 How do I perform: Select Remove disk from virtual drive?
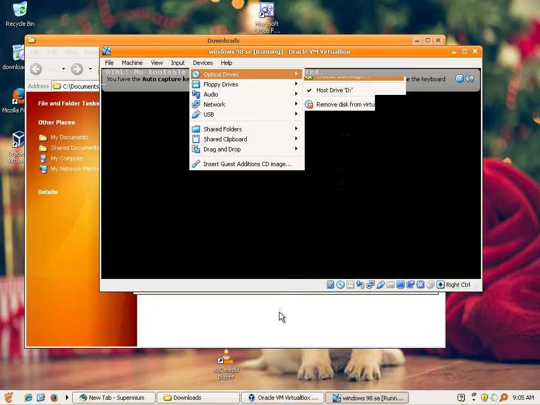(340, 104)
